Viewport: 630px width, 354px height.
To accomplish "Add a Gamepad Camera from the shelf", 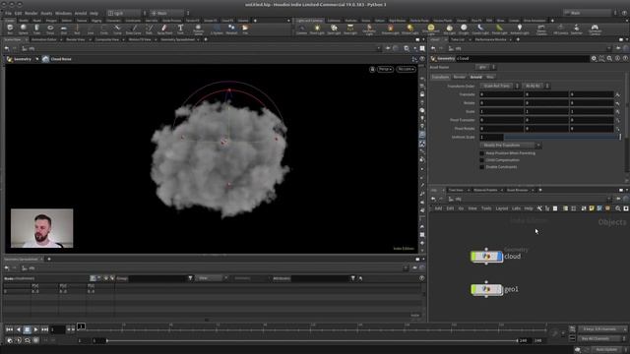I will pyautogui.click(x=595, y=29).
